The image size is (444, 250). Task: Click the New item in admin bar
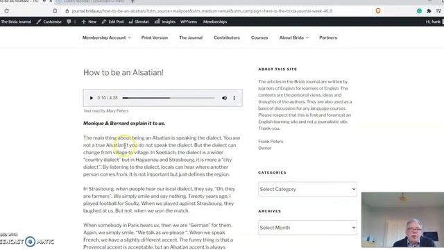(89, 22)
